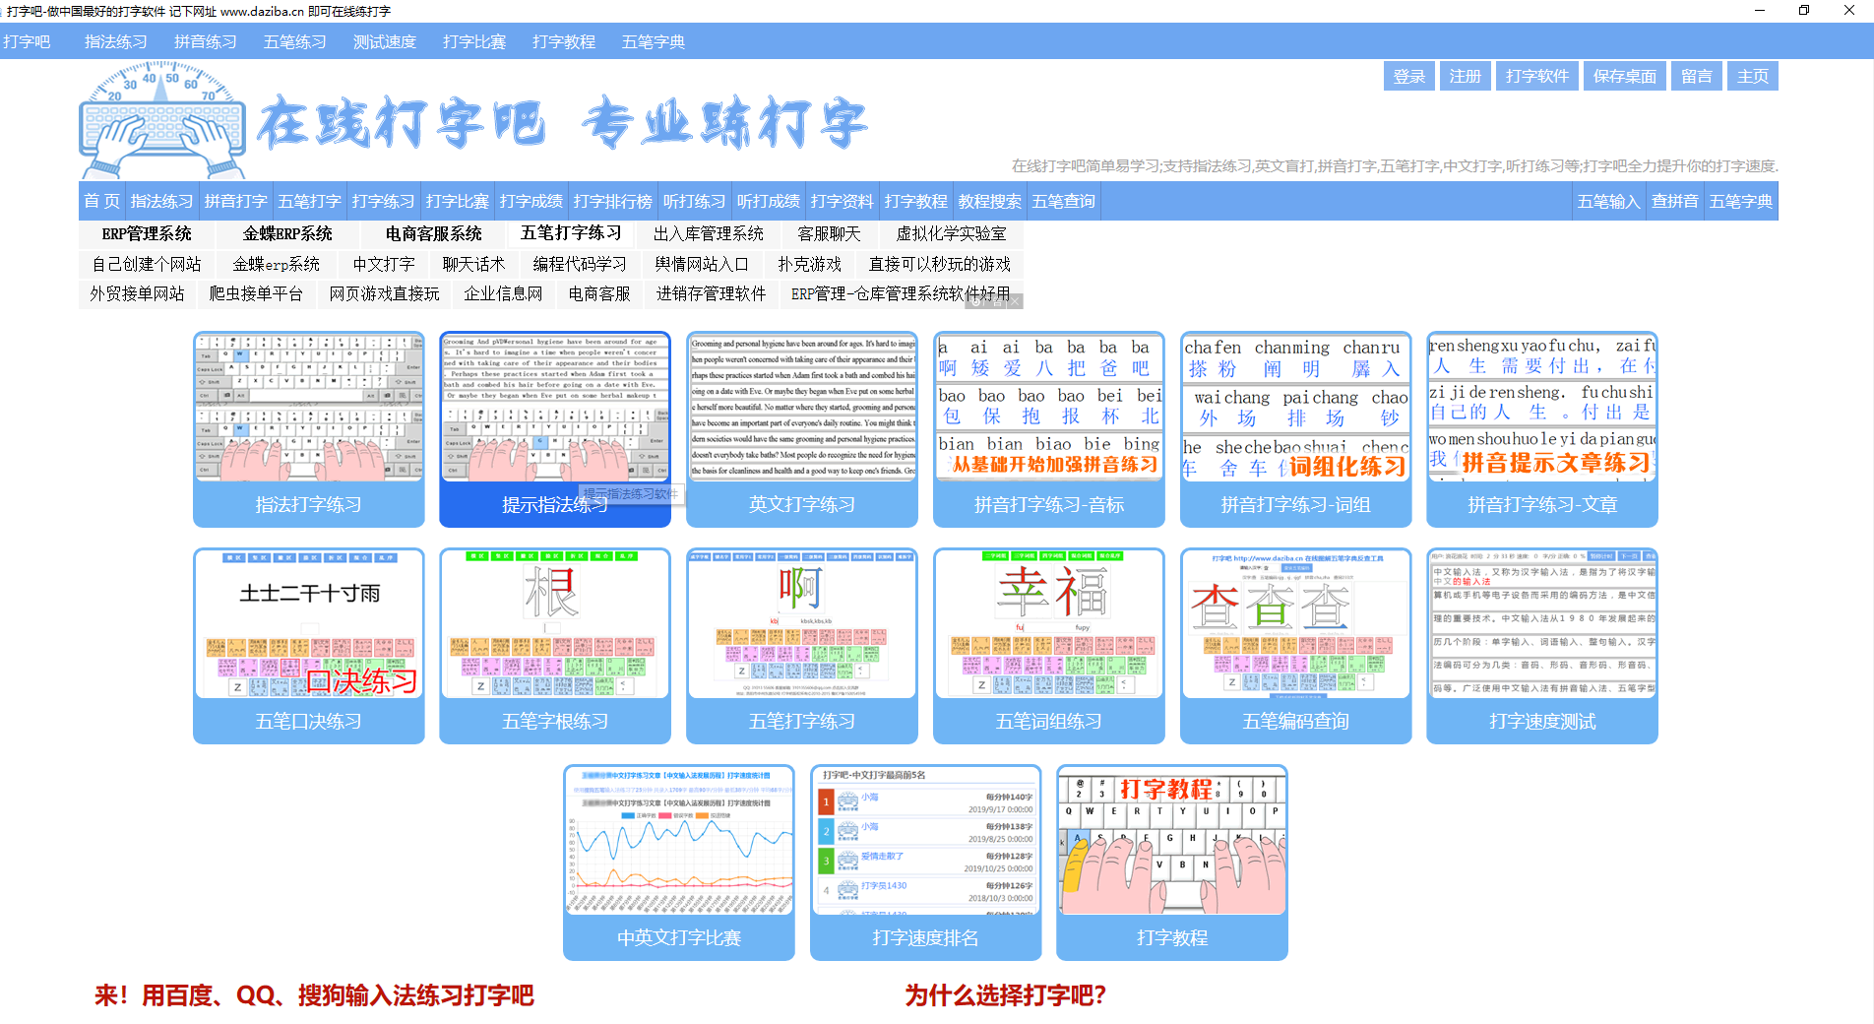Open the 五笔字根练习 card

555,646
